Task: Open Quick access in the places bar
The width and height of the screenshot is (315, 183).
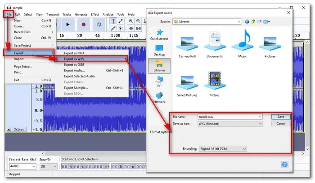Action: pos(159,35)
